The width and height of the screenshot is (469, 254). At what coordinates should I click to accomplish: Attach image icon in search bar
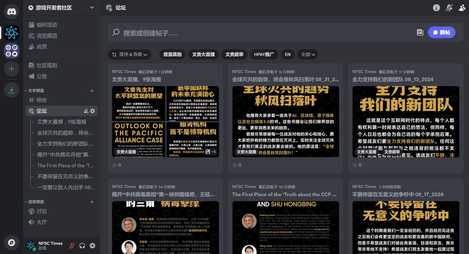pos(420,32)
